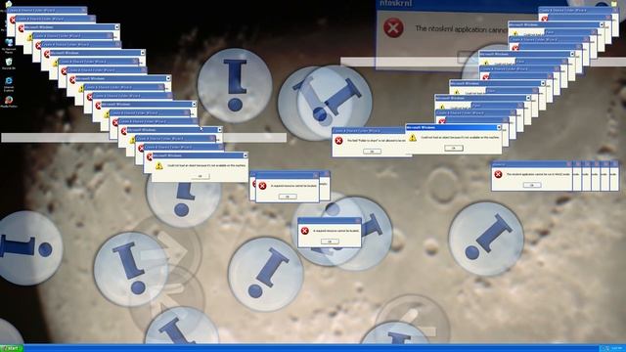Click OK in the upper required-resource error dialog
Image resolution: width=626 pixels, height=352 pixels.
point(288,197)
